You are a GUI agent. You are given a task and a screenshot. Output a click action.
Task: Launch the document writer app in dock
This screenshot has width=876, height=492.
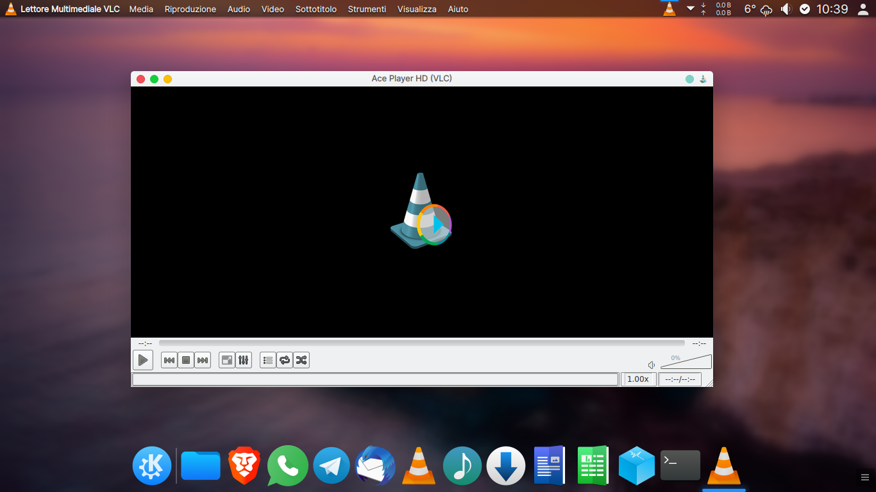point(550,466)
